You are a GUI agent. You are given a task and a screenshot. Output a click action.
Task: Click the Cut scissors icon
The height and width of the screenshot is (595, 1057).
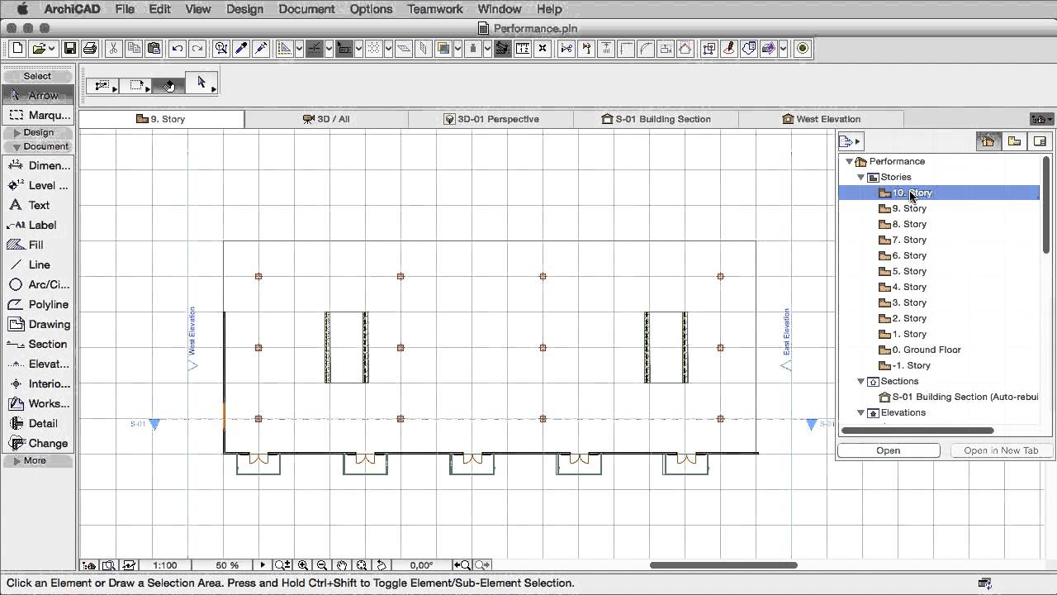point(113,49)
